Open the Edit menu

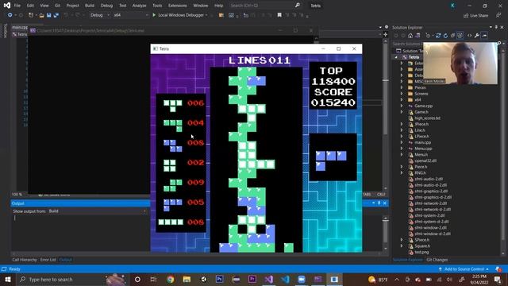(x=30, y=6)
